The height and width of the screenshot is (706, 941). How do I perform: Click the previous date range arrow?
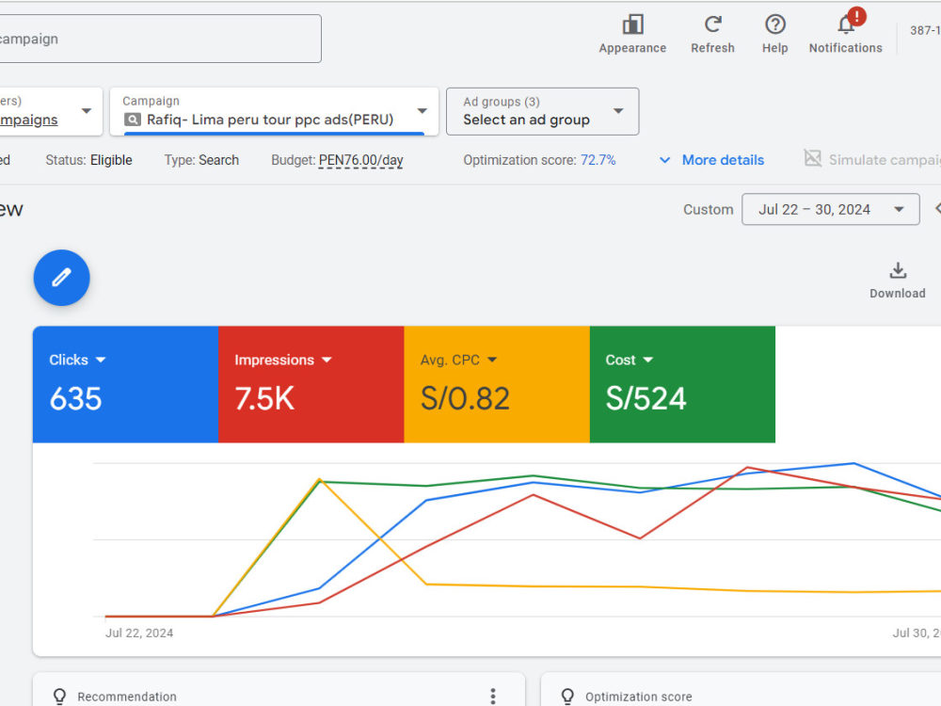pyautogui.click(x=937, y=209)
